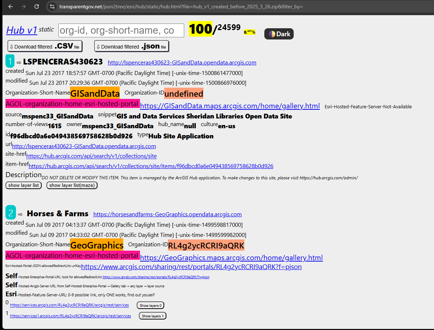Image resolution: width=434 pixels, height=330 pixels.
Task: Click the 'undefined' Organization-ID value
Action: (184, 94)
